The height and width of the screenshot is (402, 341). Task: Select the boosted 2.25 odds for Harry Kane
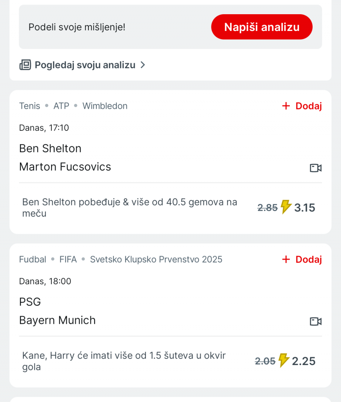(304, 361)
